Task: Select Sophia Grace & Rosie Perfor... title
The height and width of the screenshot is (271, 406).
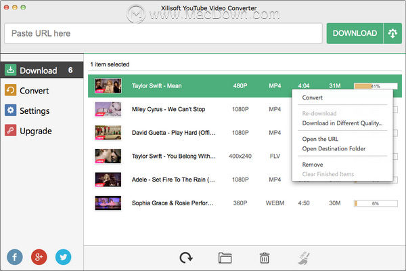Action: [173, 203]
